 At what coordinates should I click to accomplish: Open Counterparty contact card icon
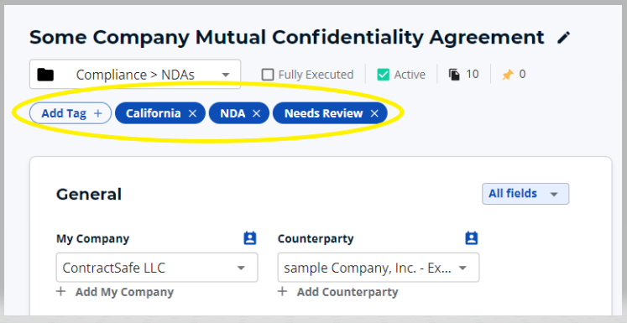[x=472, y=238]
